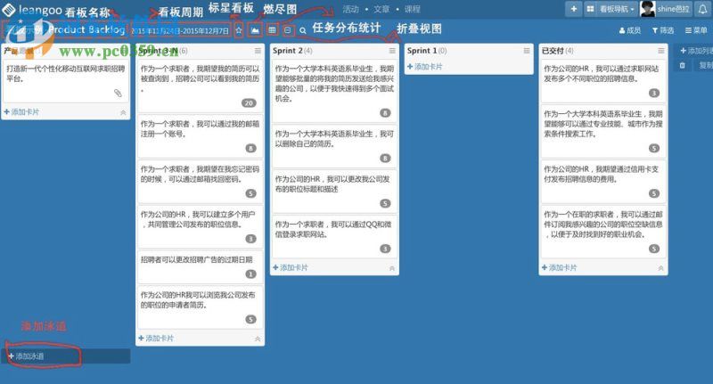Screen dimensions: 713x384
Task: Open the 成员 members panel
Action: [630, 30]
